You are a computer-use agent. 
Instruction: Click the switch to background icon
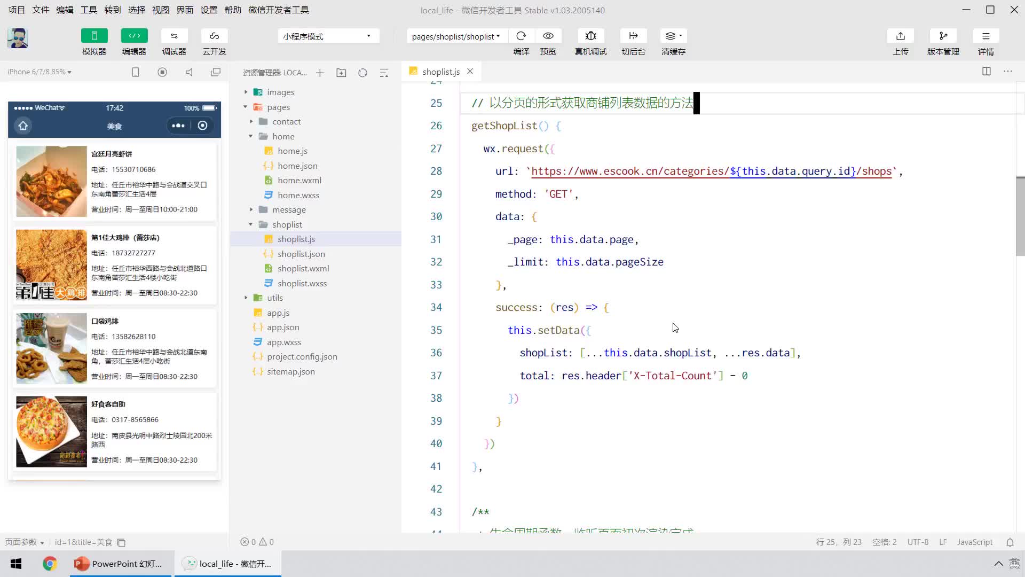tap(633, 36)
